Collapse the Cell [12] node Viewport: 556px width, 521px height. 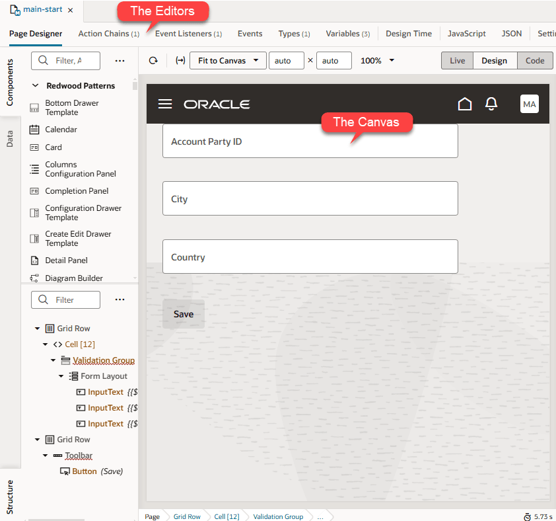pyautogui.click(x=45, y=344)
